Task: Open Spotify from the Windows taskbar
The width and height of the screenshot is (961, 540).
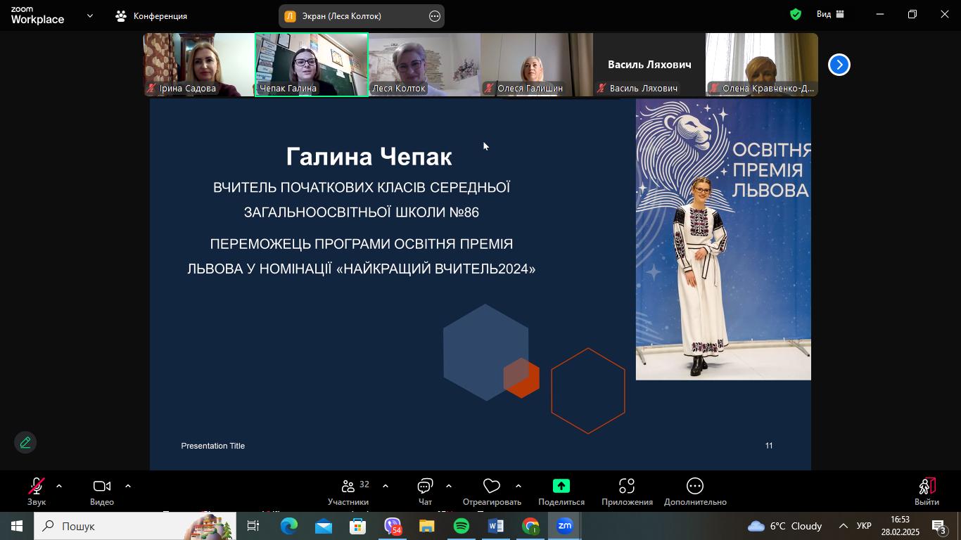Action: (x=462, y=526)
